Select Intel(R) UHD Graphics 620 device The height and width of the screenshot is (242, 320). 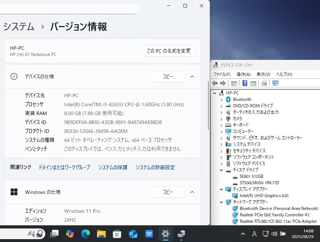click(x=264, y=196)
